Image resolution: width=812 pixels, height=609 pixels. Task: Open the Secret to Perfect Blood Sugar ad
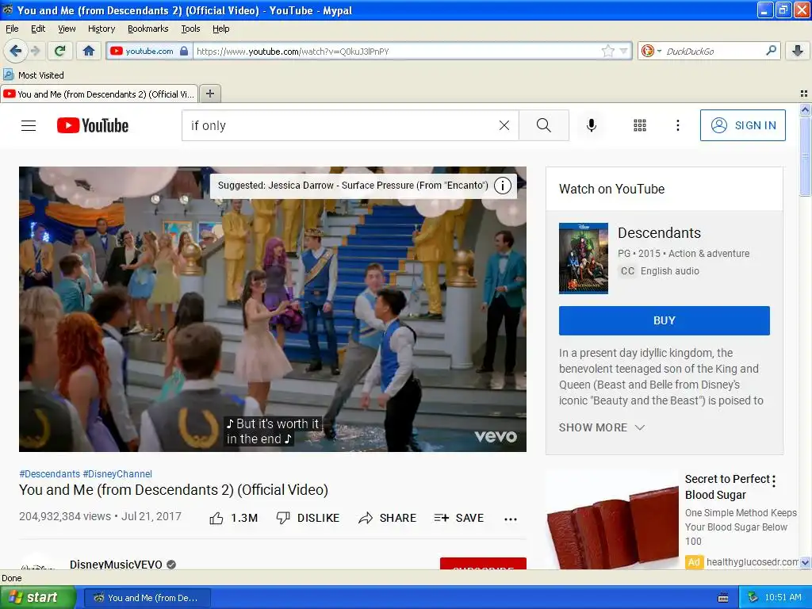point(727,487)
